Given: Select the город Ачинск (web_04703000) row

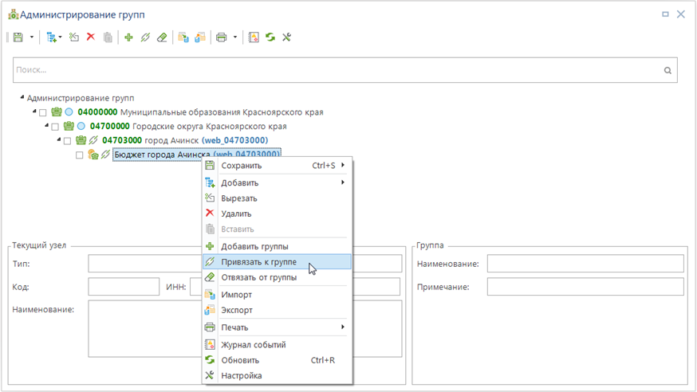Looking at the screenshot, I should tap(185, 141).
